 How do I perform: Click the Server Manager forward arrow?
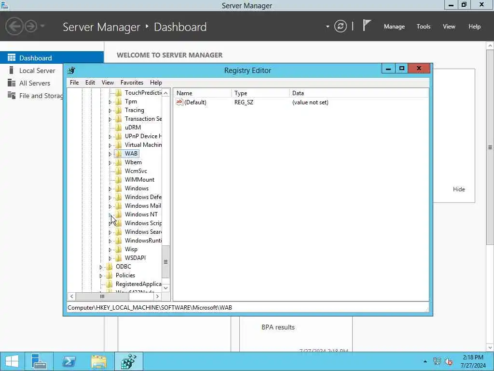(31, 26)
